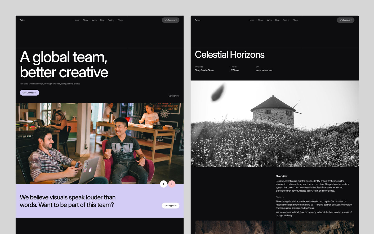Click the Scroll Down text
The image size is (374, 234).
coord(174,96)
